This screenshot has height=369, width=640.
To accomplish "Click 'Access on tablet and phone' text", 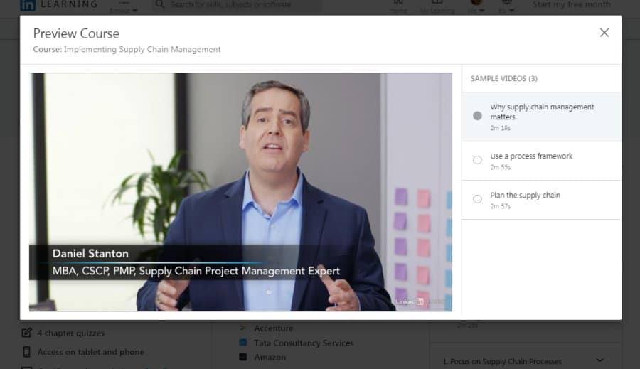I will coord(90,352).
